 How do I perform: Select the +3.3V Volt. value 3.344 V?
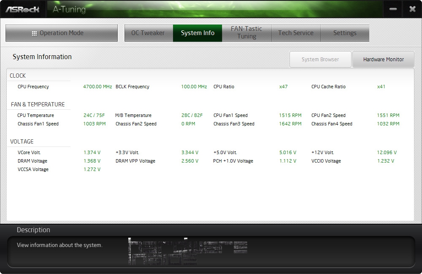click(x=190, y=152)
